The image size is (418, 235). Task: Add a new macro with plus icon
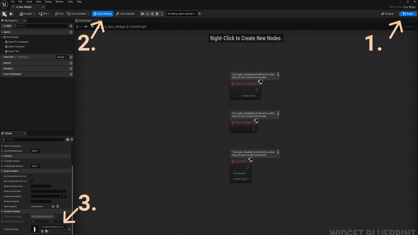tap(71, 63)
